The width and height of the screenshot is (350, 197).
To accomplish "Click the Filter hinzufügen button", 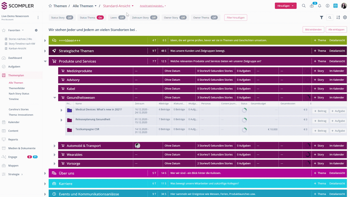I will [235, 18].
